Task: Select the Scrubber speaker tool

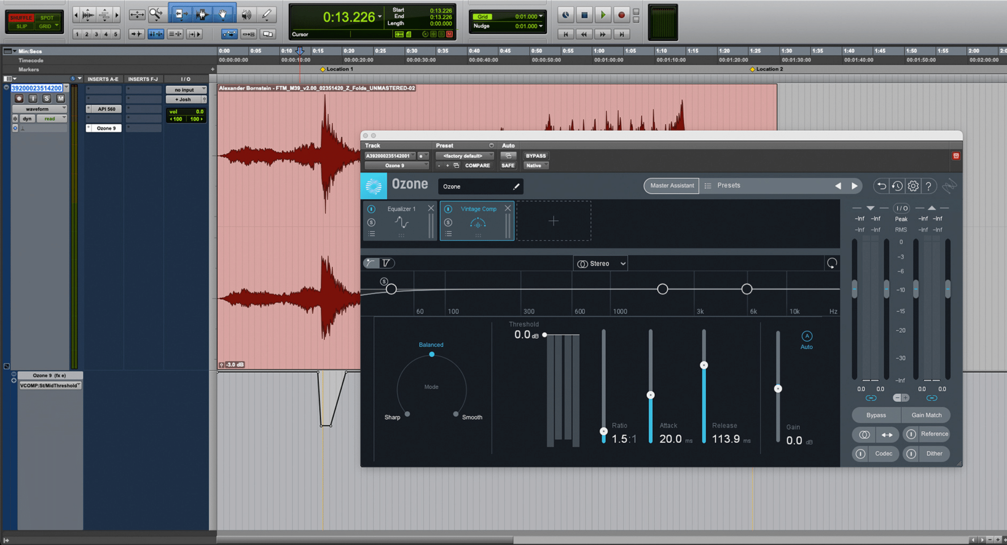Action: tap(246, 15)
